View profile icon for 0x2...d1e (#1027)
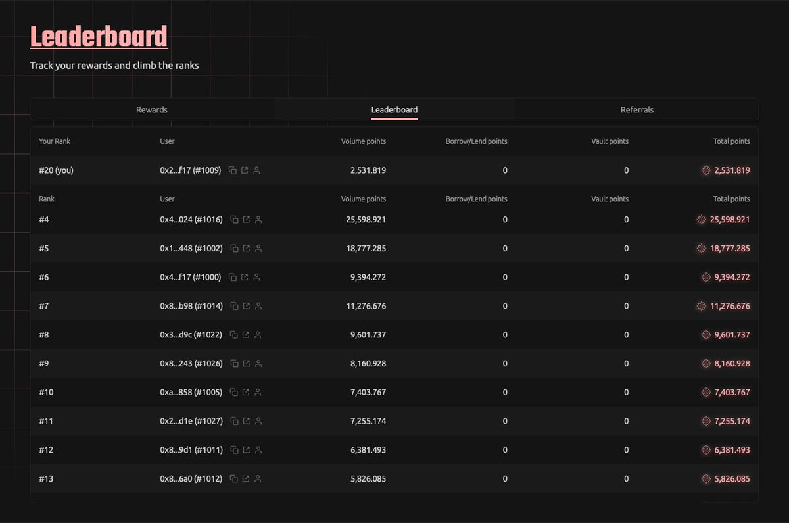 tap(258, 421)
